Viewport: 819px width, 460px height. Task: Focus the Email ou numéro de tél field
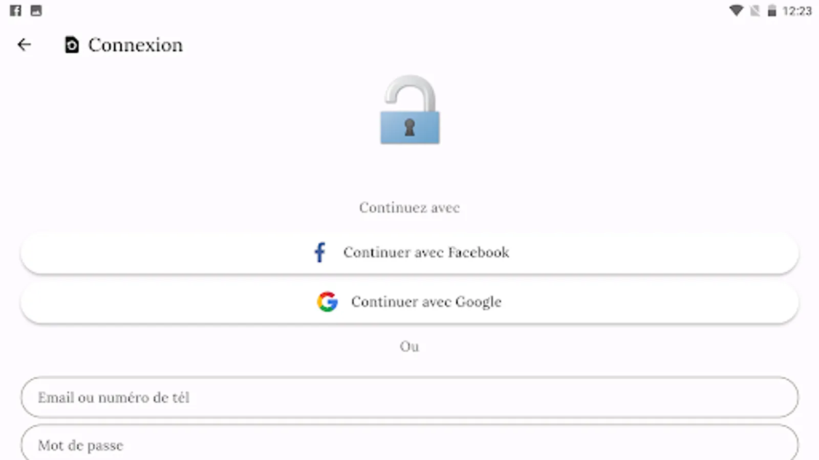tap(409, 398)
